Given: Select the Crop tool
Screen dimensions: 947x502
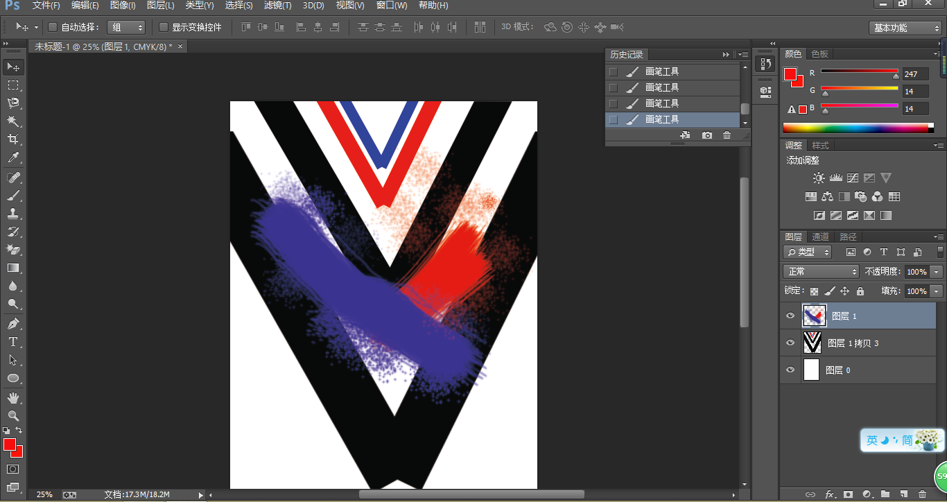Looking at the screenshot, I should [x=13, y=139].
